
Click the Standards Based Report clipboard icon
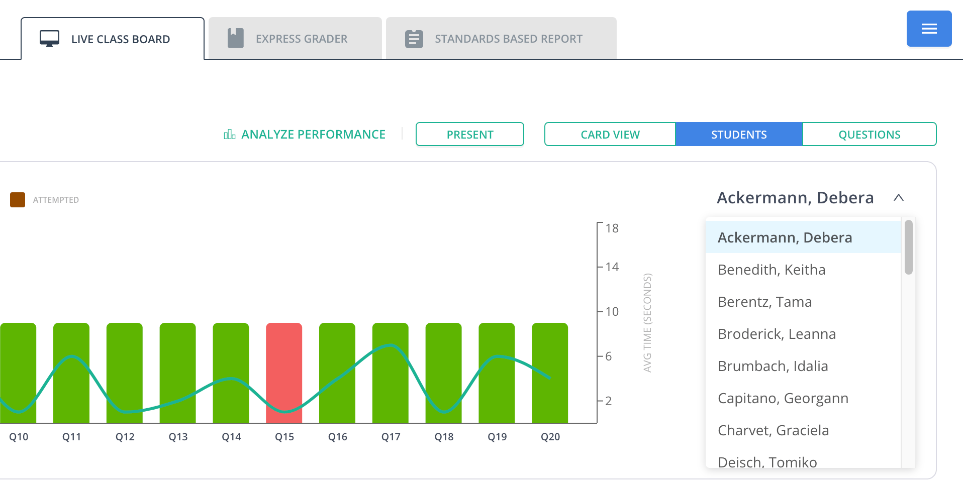tap(414, 39)
